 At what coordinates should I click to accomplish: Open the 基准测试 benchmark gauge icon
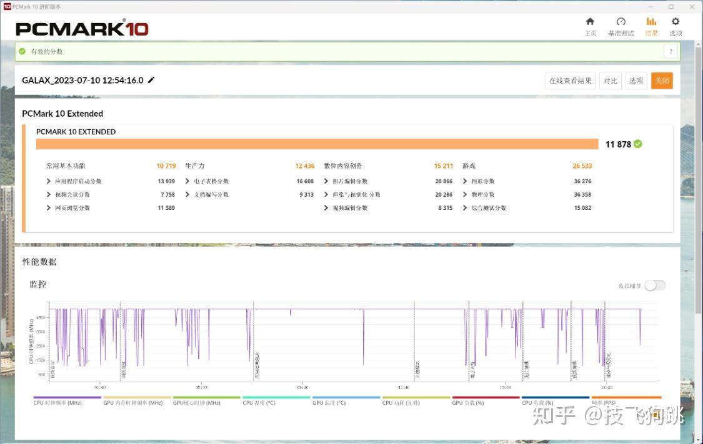pyautogui.click(x=621, y=21)
